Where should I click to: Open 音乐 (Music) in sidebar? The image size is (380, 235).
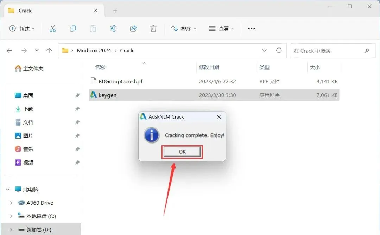24,149
